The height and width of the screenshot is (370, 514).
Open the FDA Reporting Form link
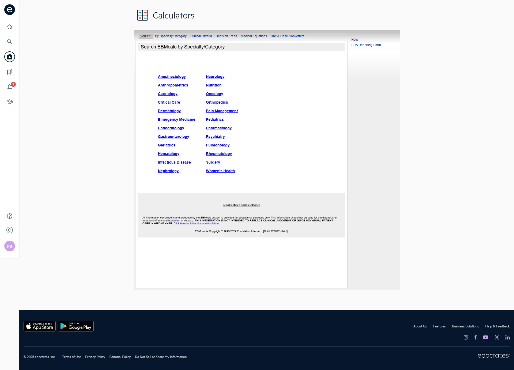coord(366,45)
